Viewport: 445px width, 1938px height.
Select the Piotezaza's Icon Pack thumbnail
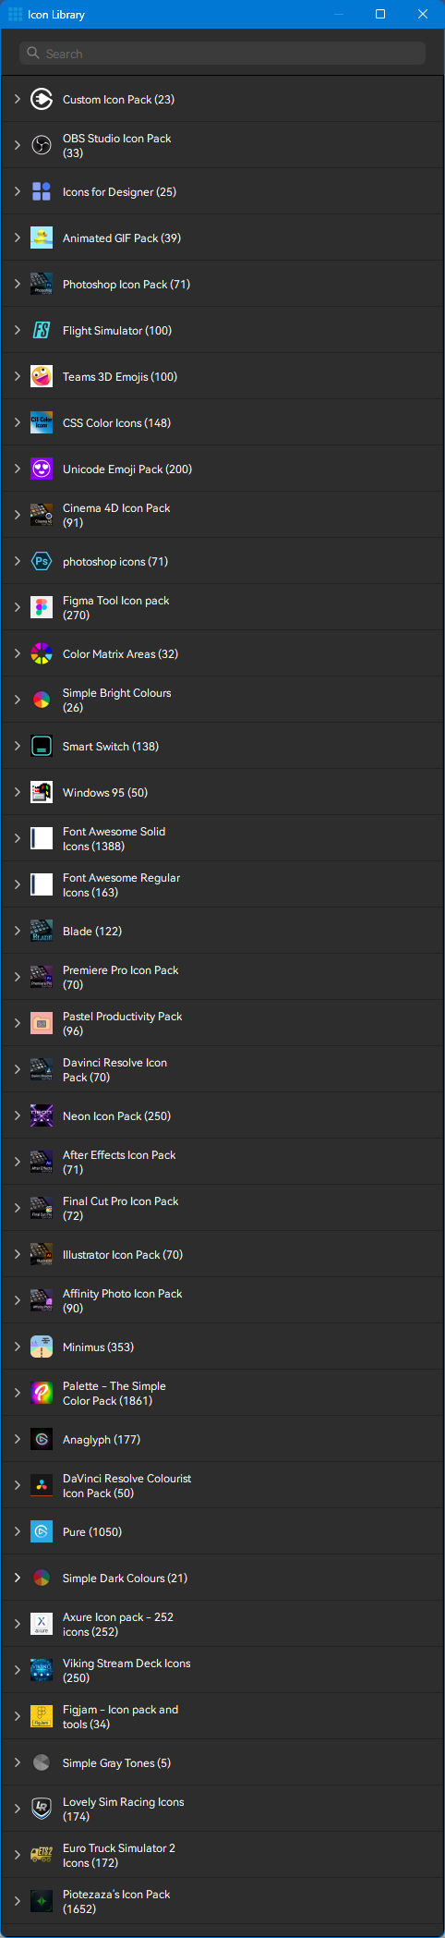point(42,1901)
